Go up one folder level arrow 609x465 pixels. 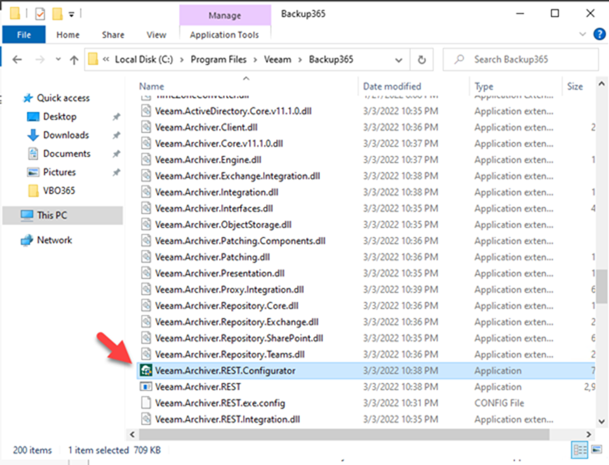pos(74,60)
